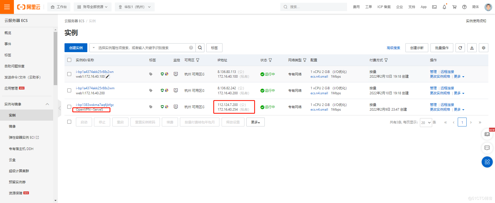
Task: Click tag icon for OpenVPN--Server instance
Action: pos(151,107)
